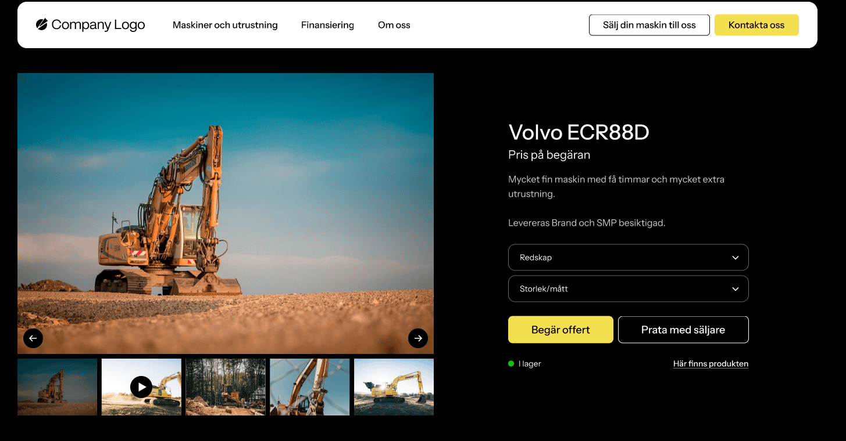The height and width of the screenshot is (441, 846).
Task: Click the Levereras Brand och SMP besiktigad text
Action: pyautogui.click(x=587, y=223)
